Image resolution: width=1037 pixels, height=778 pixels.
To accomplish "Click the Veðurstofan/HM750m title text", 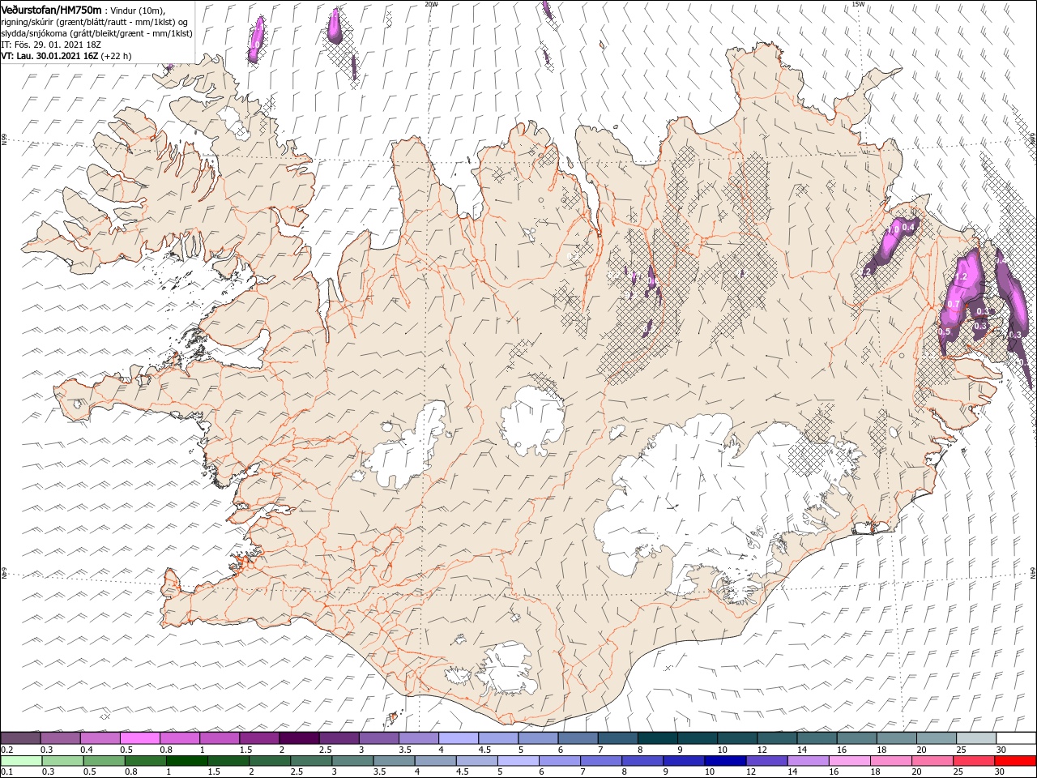I will 51,10.
